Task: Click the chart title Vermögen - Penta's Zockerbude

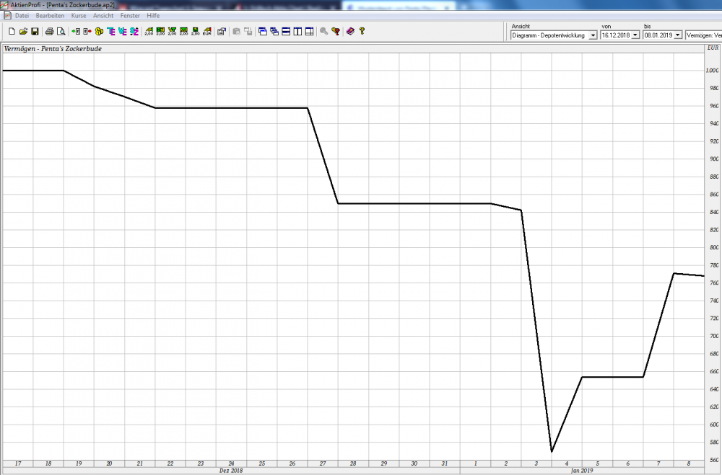Action: 53,49
